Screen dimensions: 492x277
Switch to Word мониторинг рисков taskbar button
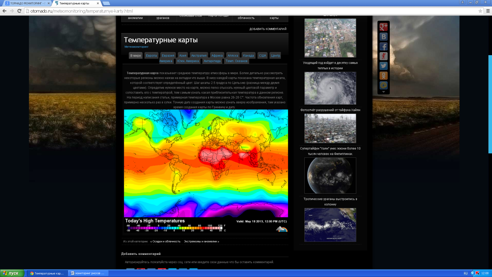(88, 273)
